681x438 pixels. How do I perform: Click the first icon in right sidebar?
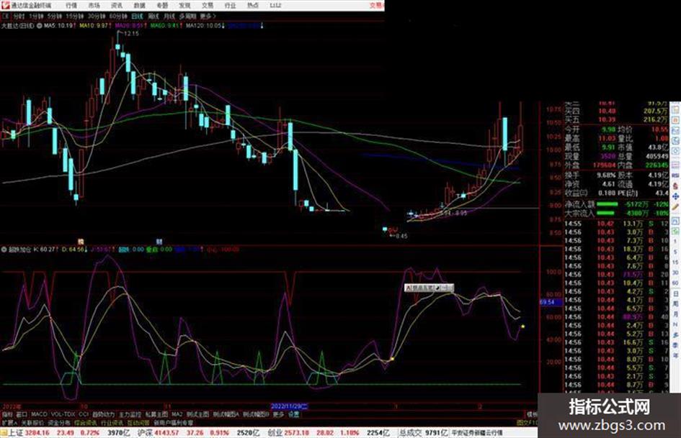(x=675, y=109)
